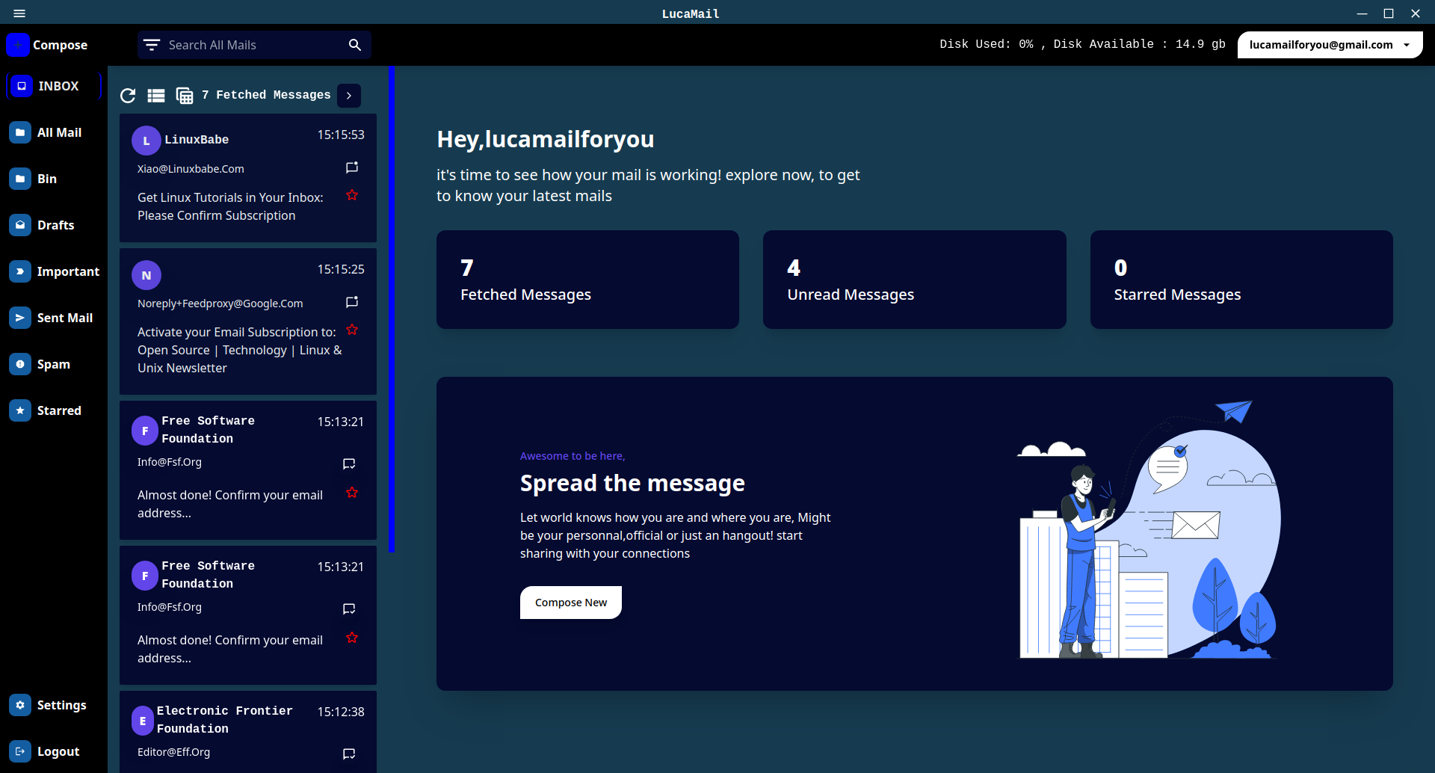Screen dimensions: 1435x773
Task: Switch inbox to list view
Action: point(155,96)
